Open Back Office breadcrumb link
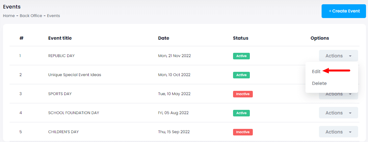The image size is (368, 142). [x=31, y=16]
